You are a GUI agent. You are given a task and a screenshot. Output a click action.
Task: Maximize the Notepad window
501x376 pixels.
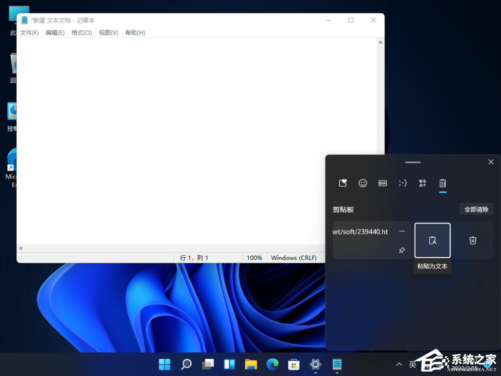[351, 20]
